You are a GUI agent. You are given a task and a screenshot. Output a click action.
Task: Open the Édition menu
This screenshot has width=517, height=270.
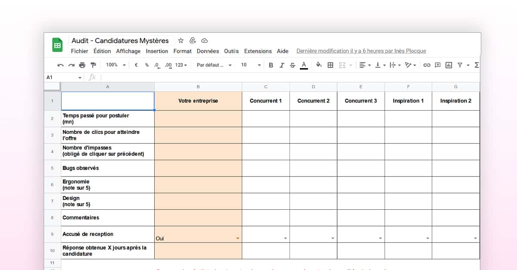click(102, 51)
